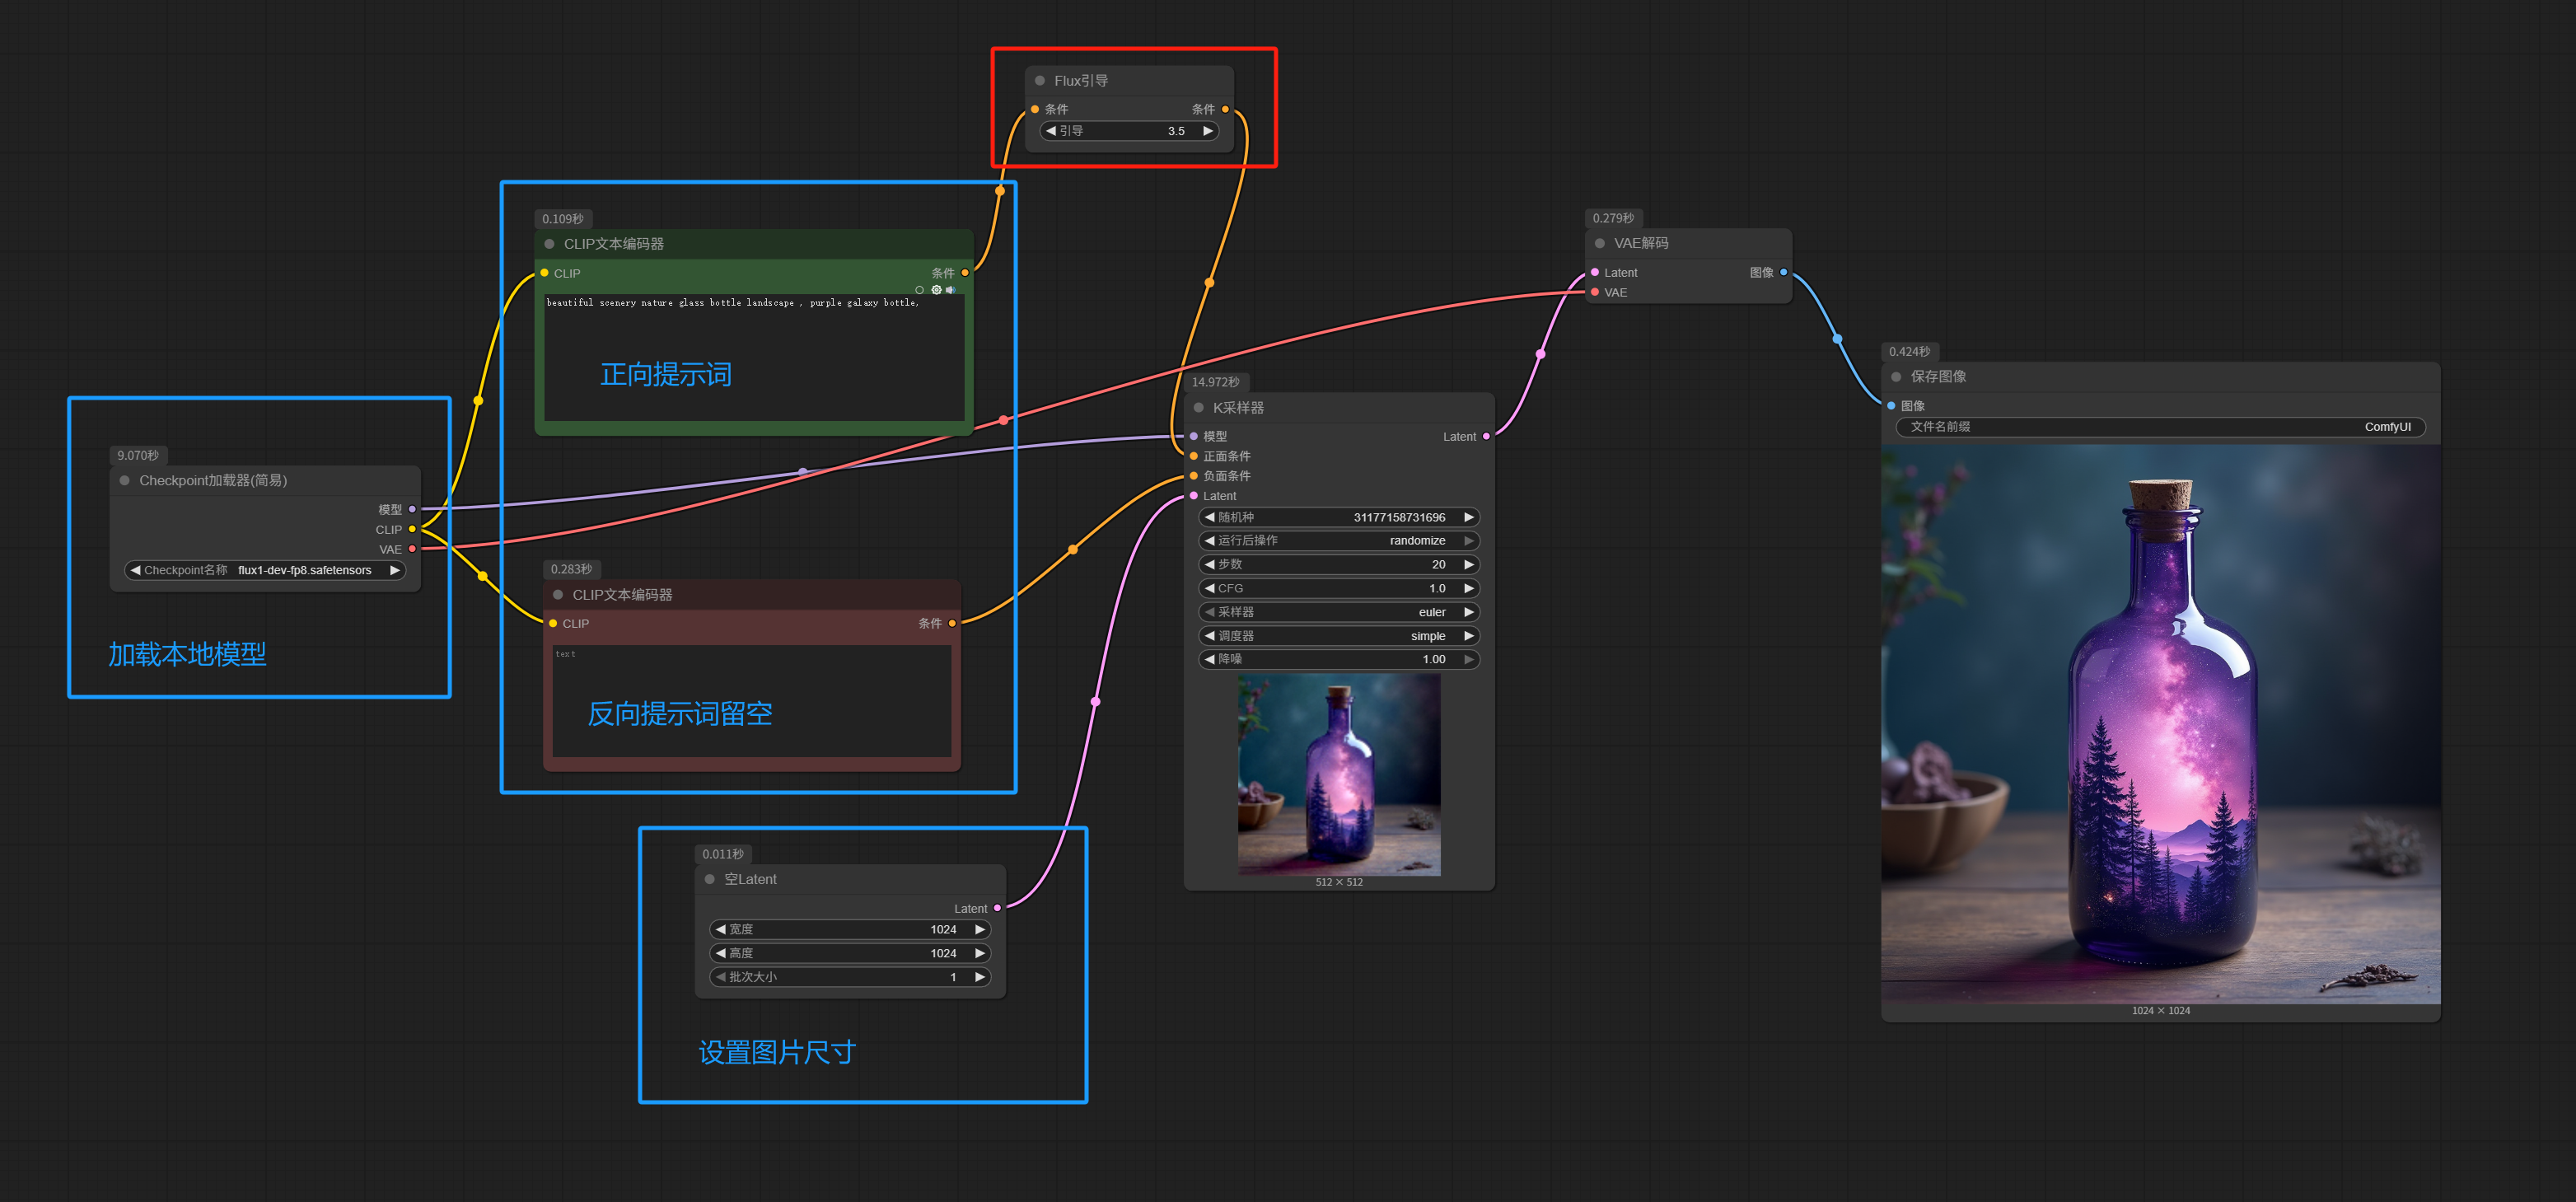This screenshot has height=1202, width=2576.
Task: Click the speaker icon in positive prompt node
Action: tap(950, 290)
